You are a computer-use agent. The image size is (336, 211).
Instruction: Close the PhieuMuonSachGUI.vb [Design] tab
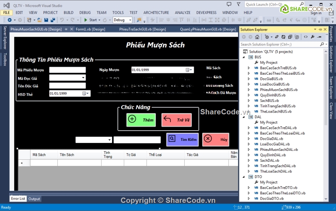click(71, 29)
